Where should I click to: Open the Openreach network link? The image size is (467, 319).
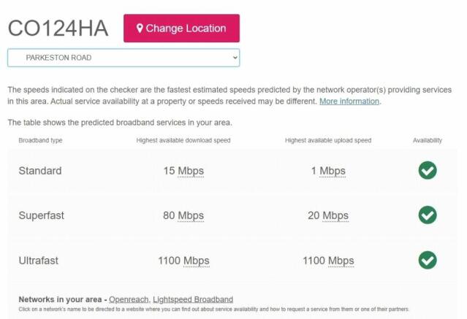(129, 299)
